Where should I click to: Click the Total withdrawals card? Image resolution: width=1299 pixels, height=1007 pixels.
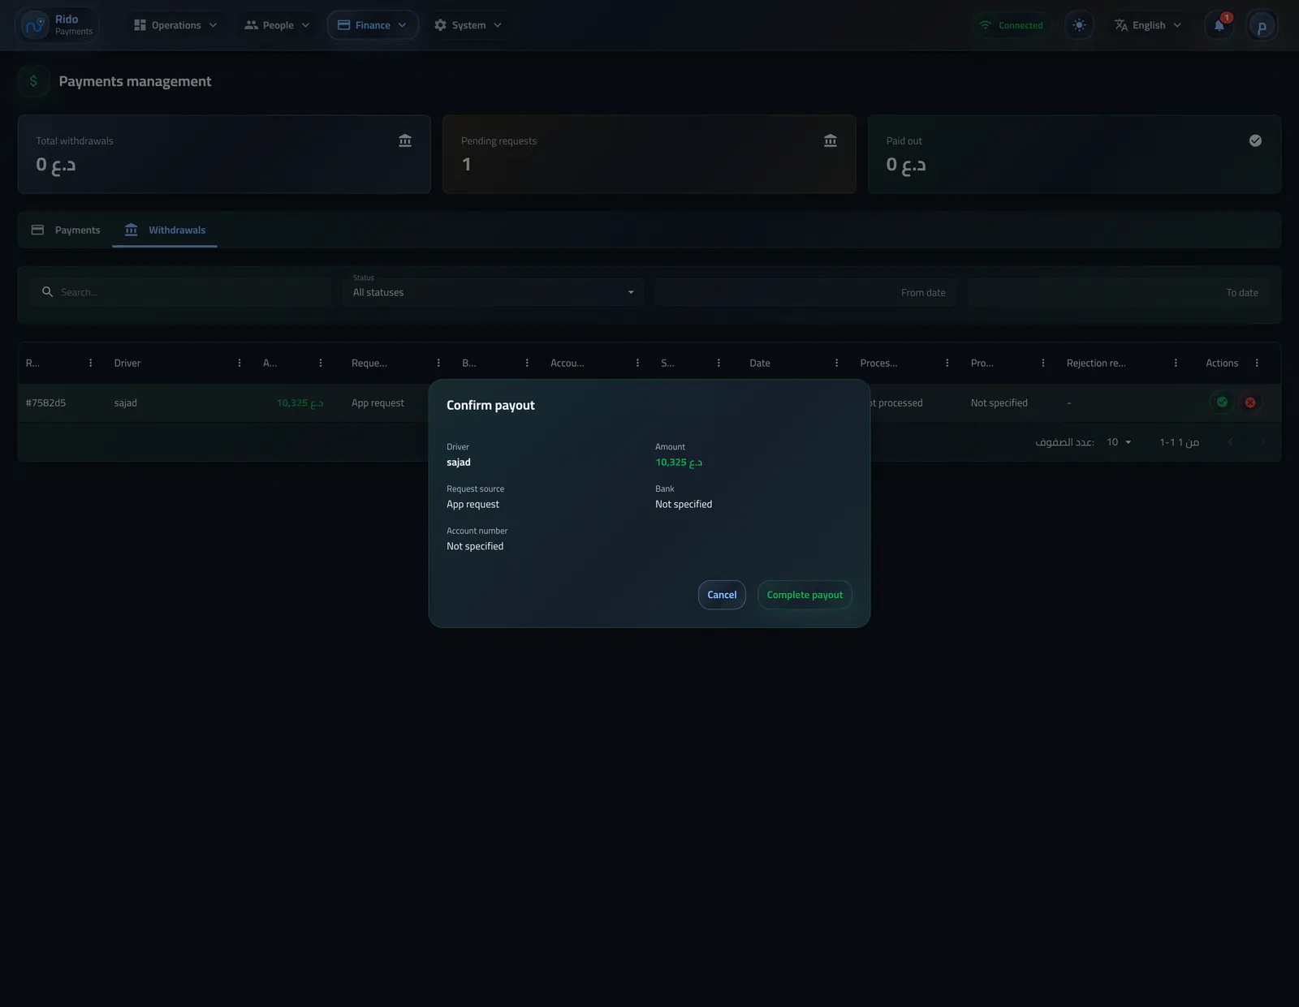tap(224, 154)
